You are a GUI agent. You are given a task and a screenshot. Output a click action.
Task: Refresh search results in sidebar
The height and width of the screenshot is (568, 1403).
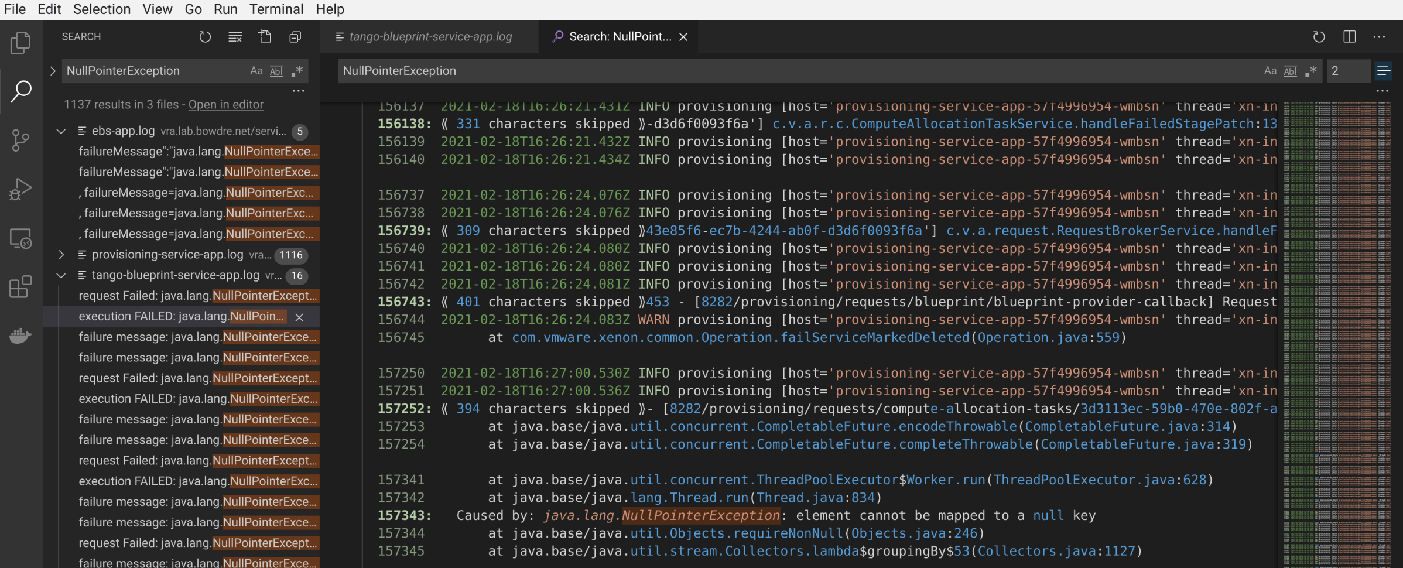click(x=205, y=37)
